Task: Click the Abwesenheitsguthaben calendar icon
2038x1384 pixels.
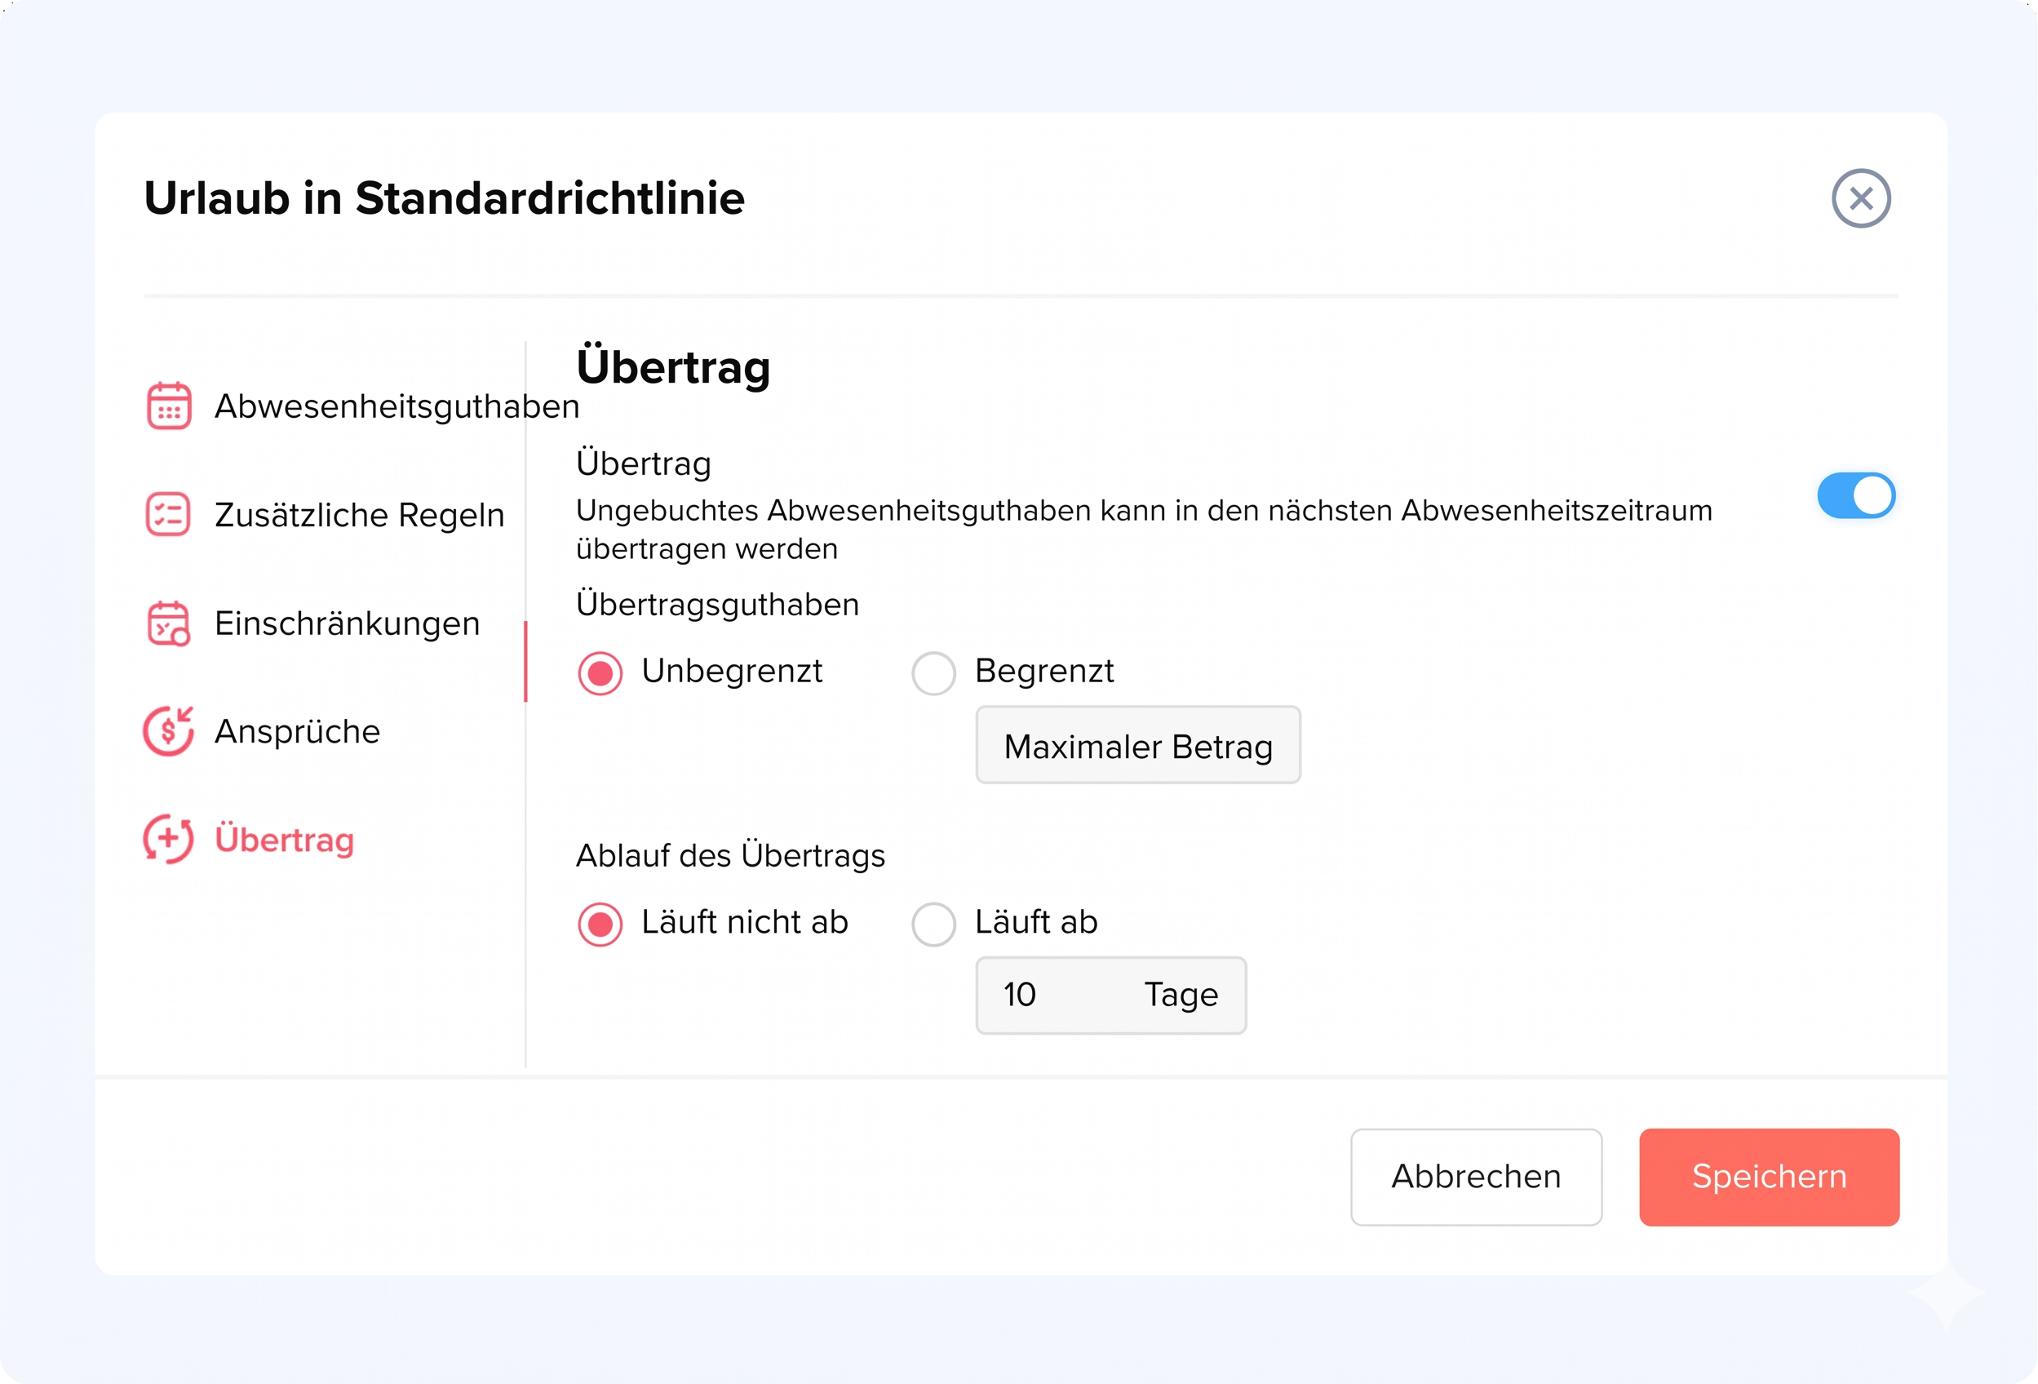Action: pos(168,406)
